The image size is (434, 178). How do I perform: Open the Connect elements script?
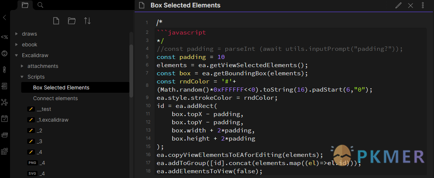tap(55, 98)
